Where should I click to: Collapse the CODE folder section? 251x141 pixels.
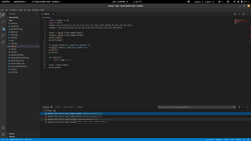(11, 20)
